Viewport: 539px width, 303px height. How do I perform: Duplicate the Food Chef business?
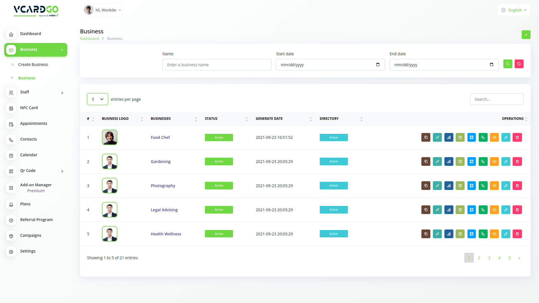[x=426, y=137]
